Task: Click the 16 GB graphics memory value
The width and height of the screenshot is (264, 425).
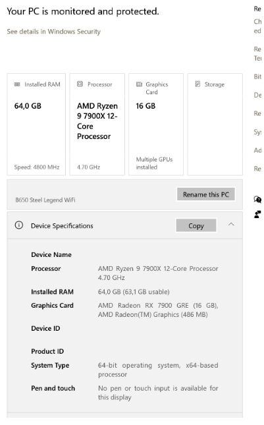Action: coord(145,106)
